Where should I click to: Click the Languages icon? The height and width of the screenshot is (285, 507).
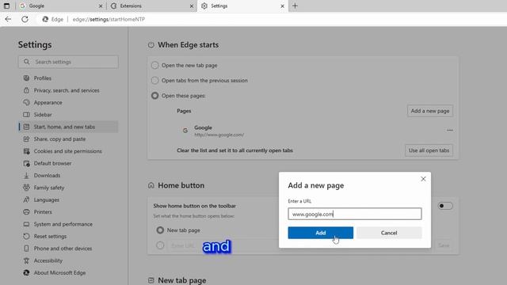coord(26,200)
